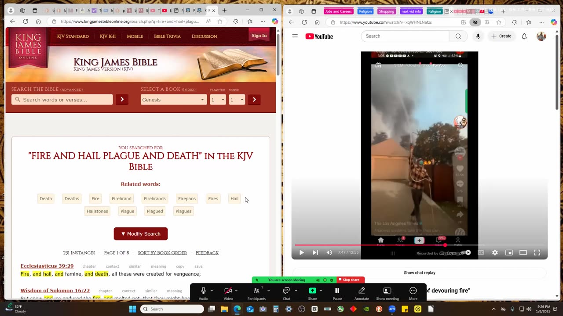Seek using YouTube progress bar
The width and height of the screenshot is (563, 316).
pyautogui.click(x=420, y=245)
